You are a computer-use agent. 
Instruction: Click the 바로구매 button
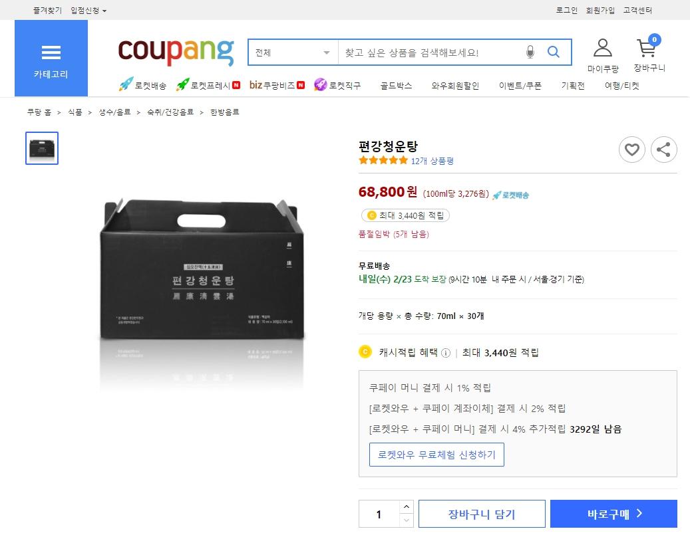[613, 514]
